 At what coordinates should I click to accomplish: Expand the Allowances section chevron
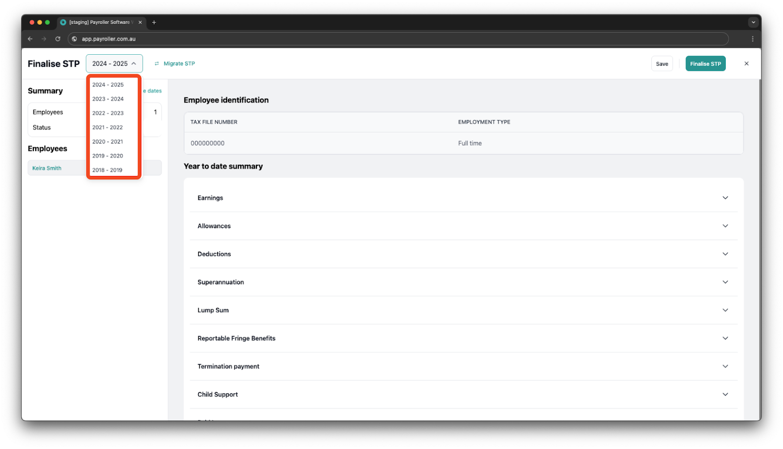click(x=725, y=226)
